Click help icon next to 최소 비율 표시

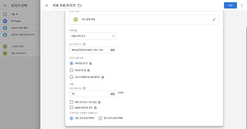(84, 88)
